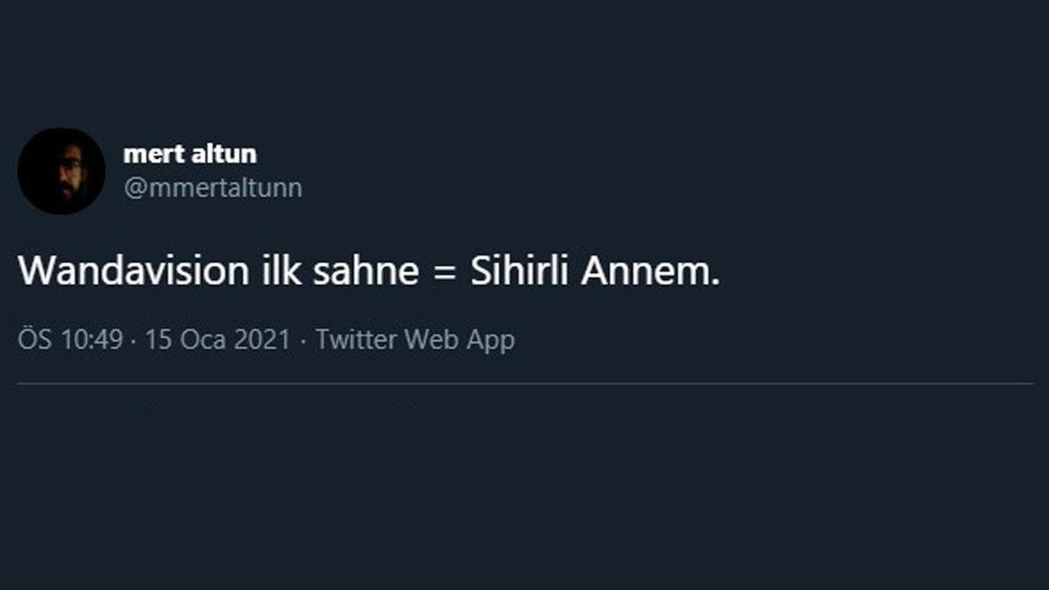Image resolution: width=1049 pixels, height=590 pixels.
Task: Click the horizontal divider below the tweet
Action: [524, 384]
